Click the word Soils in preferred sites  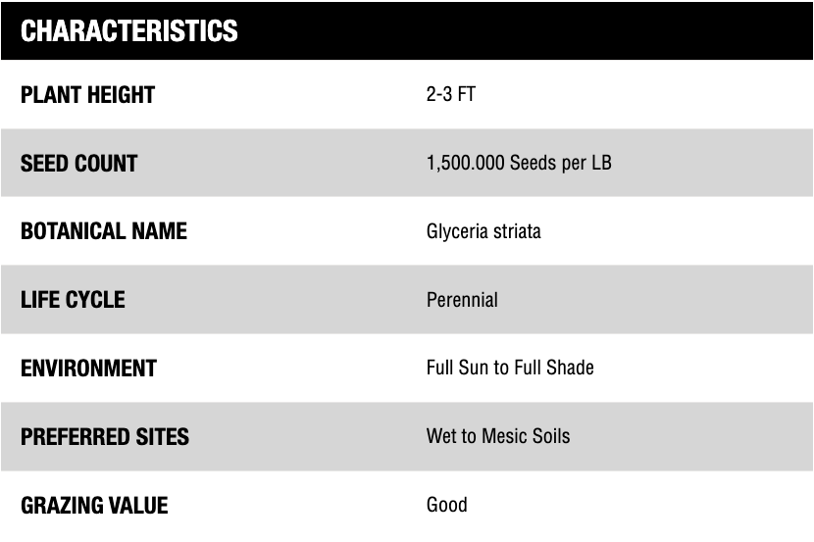(x=551, y=436)
